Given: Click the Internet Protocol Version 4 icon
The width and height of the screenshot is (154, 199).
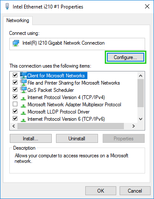Looking at the screenshot, I should [x=23, y=98].
